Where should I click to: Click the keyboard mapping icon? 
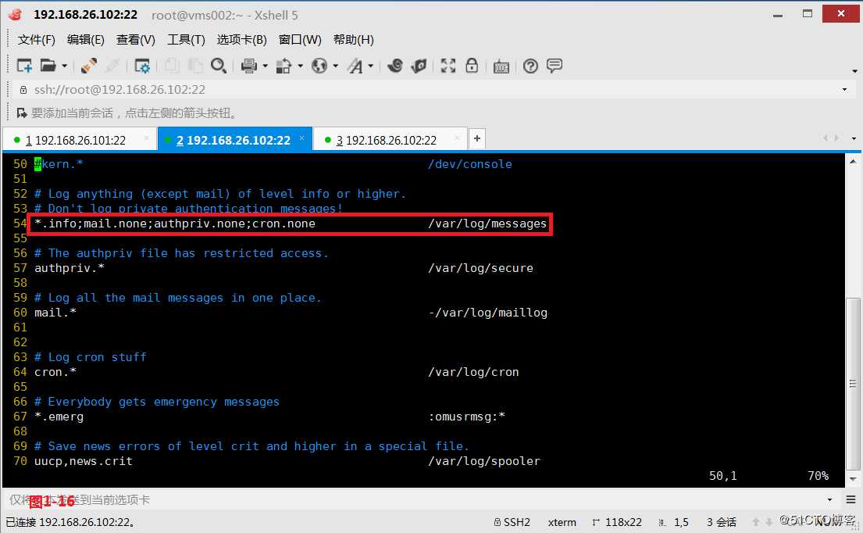(x=501, y=67)
